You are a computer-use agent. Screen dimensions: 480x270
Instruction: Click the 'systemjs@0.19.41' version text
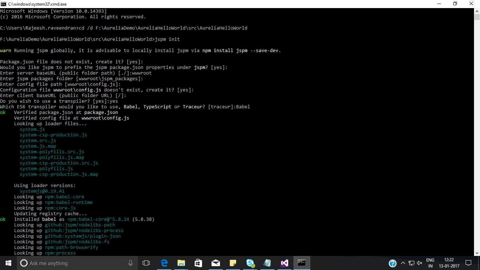42,191
